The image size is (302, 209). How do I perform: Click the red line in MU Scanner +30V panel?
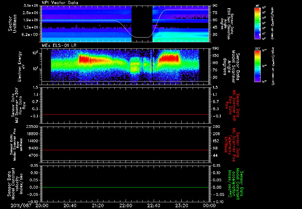pos(125,114)
